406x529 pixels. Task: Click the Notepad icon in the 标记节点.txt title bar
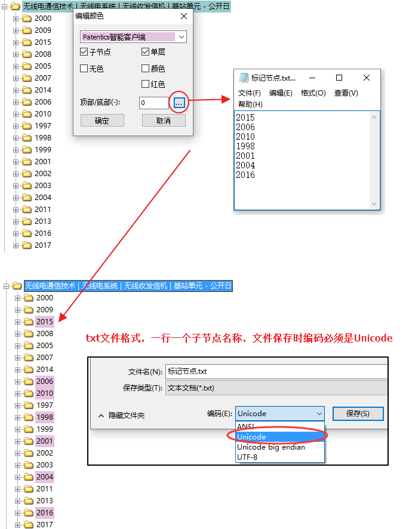point(244,78)
